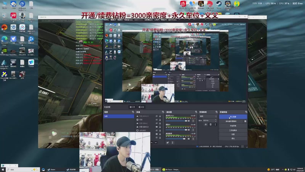This screenshot has width=305, height=172.
Task: Open source Properties button above the docks
Action: (132, 107)
